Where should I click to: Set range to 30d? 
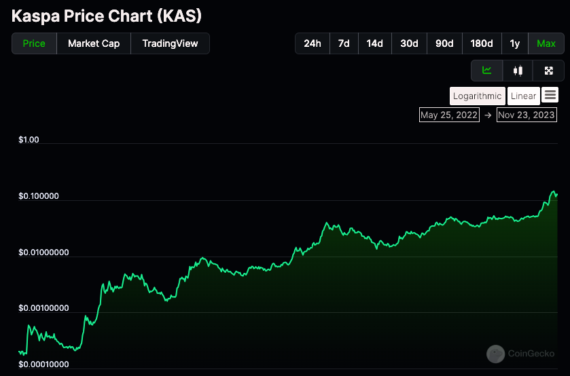tap(409, 43)
